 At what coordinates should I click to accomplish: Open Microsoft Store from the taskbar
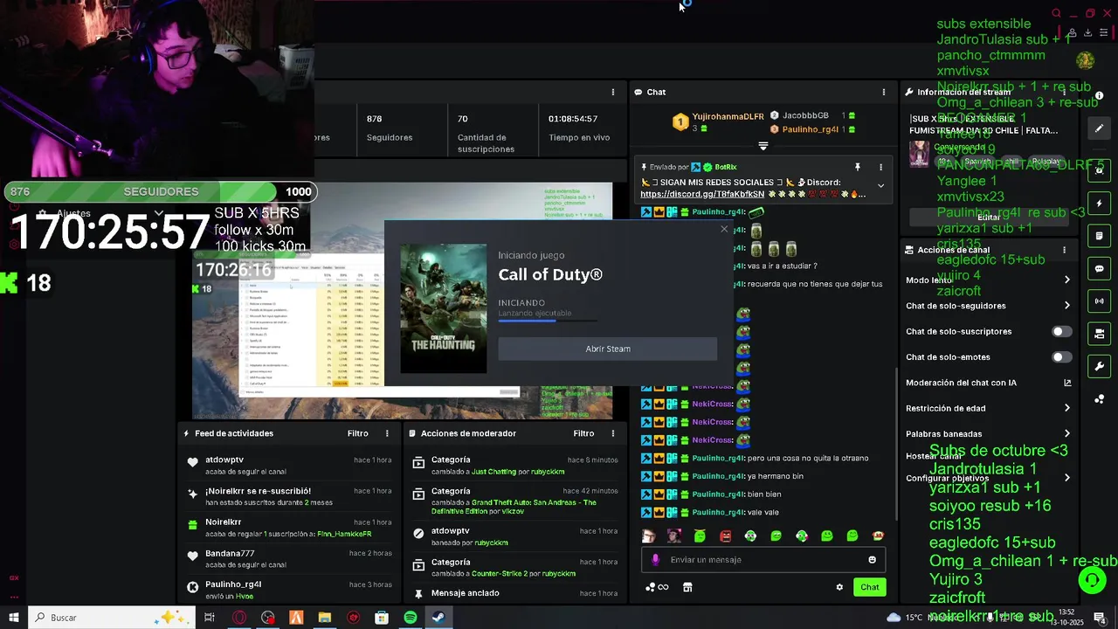[382, 618]
